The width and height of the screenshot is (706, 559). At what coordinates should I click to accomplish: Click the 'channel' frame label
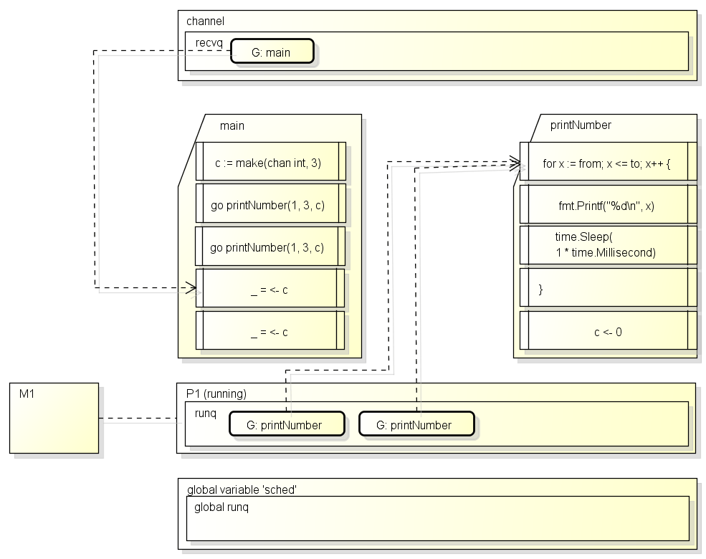point(205,21)
